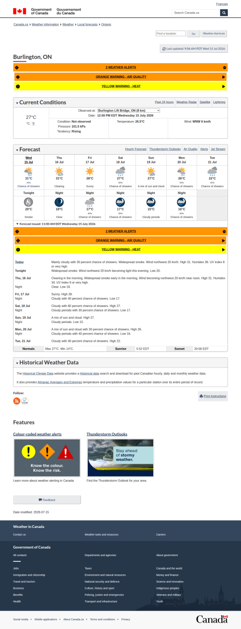The height and width of the screenshot is (629, 241).
Task: Click Wednesday 15 Jul weather icon
Action: pos(28,171)
